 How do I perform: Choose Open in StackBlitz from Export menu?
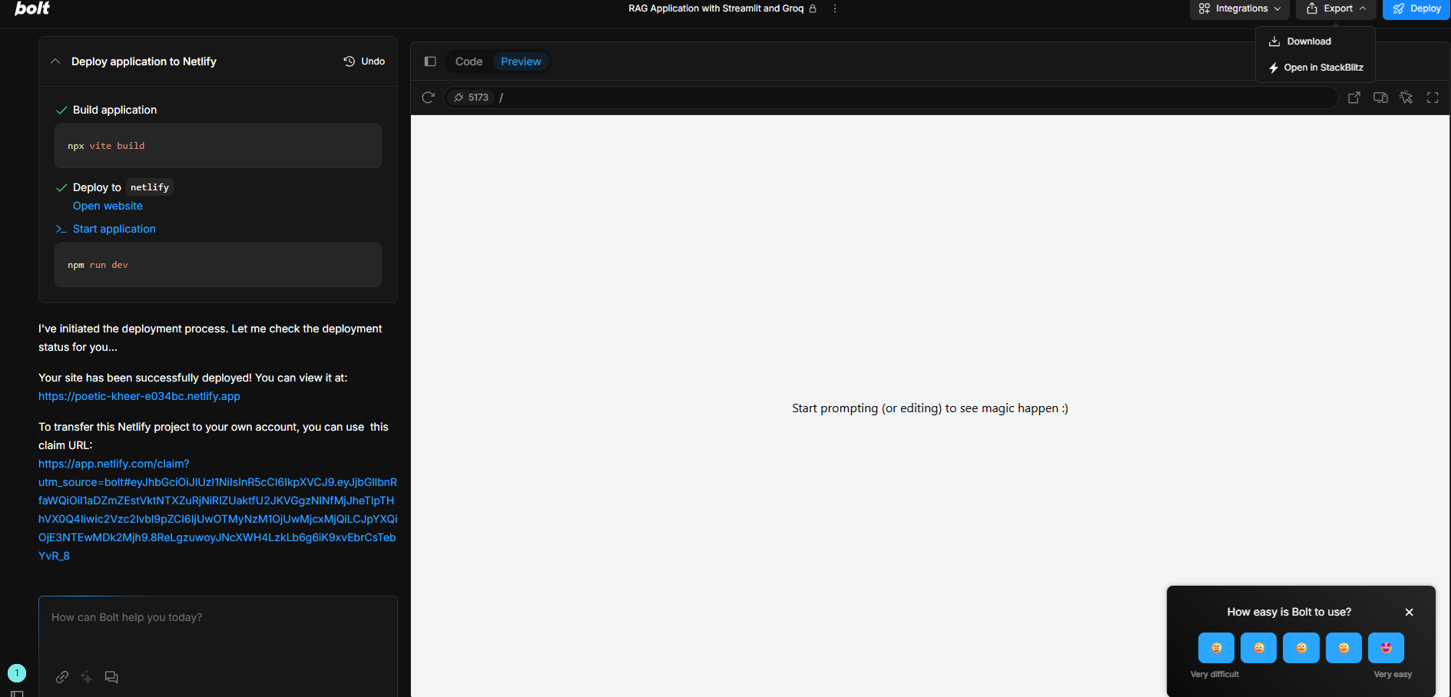point(1316,68)
